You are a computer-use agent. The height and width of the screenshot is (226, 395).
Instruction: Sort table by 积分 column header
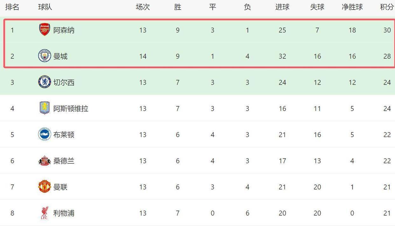[387, 7]
